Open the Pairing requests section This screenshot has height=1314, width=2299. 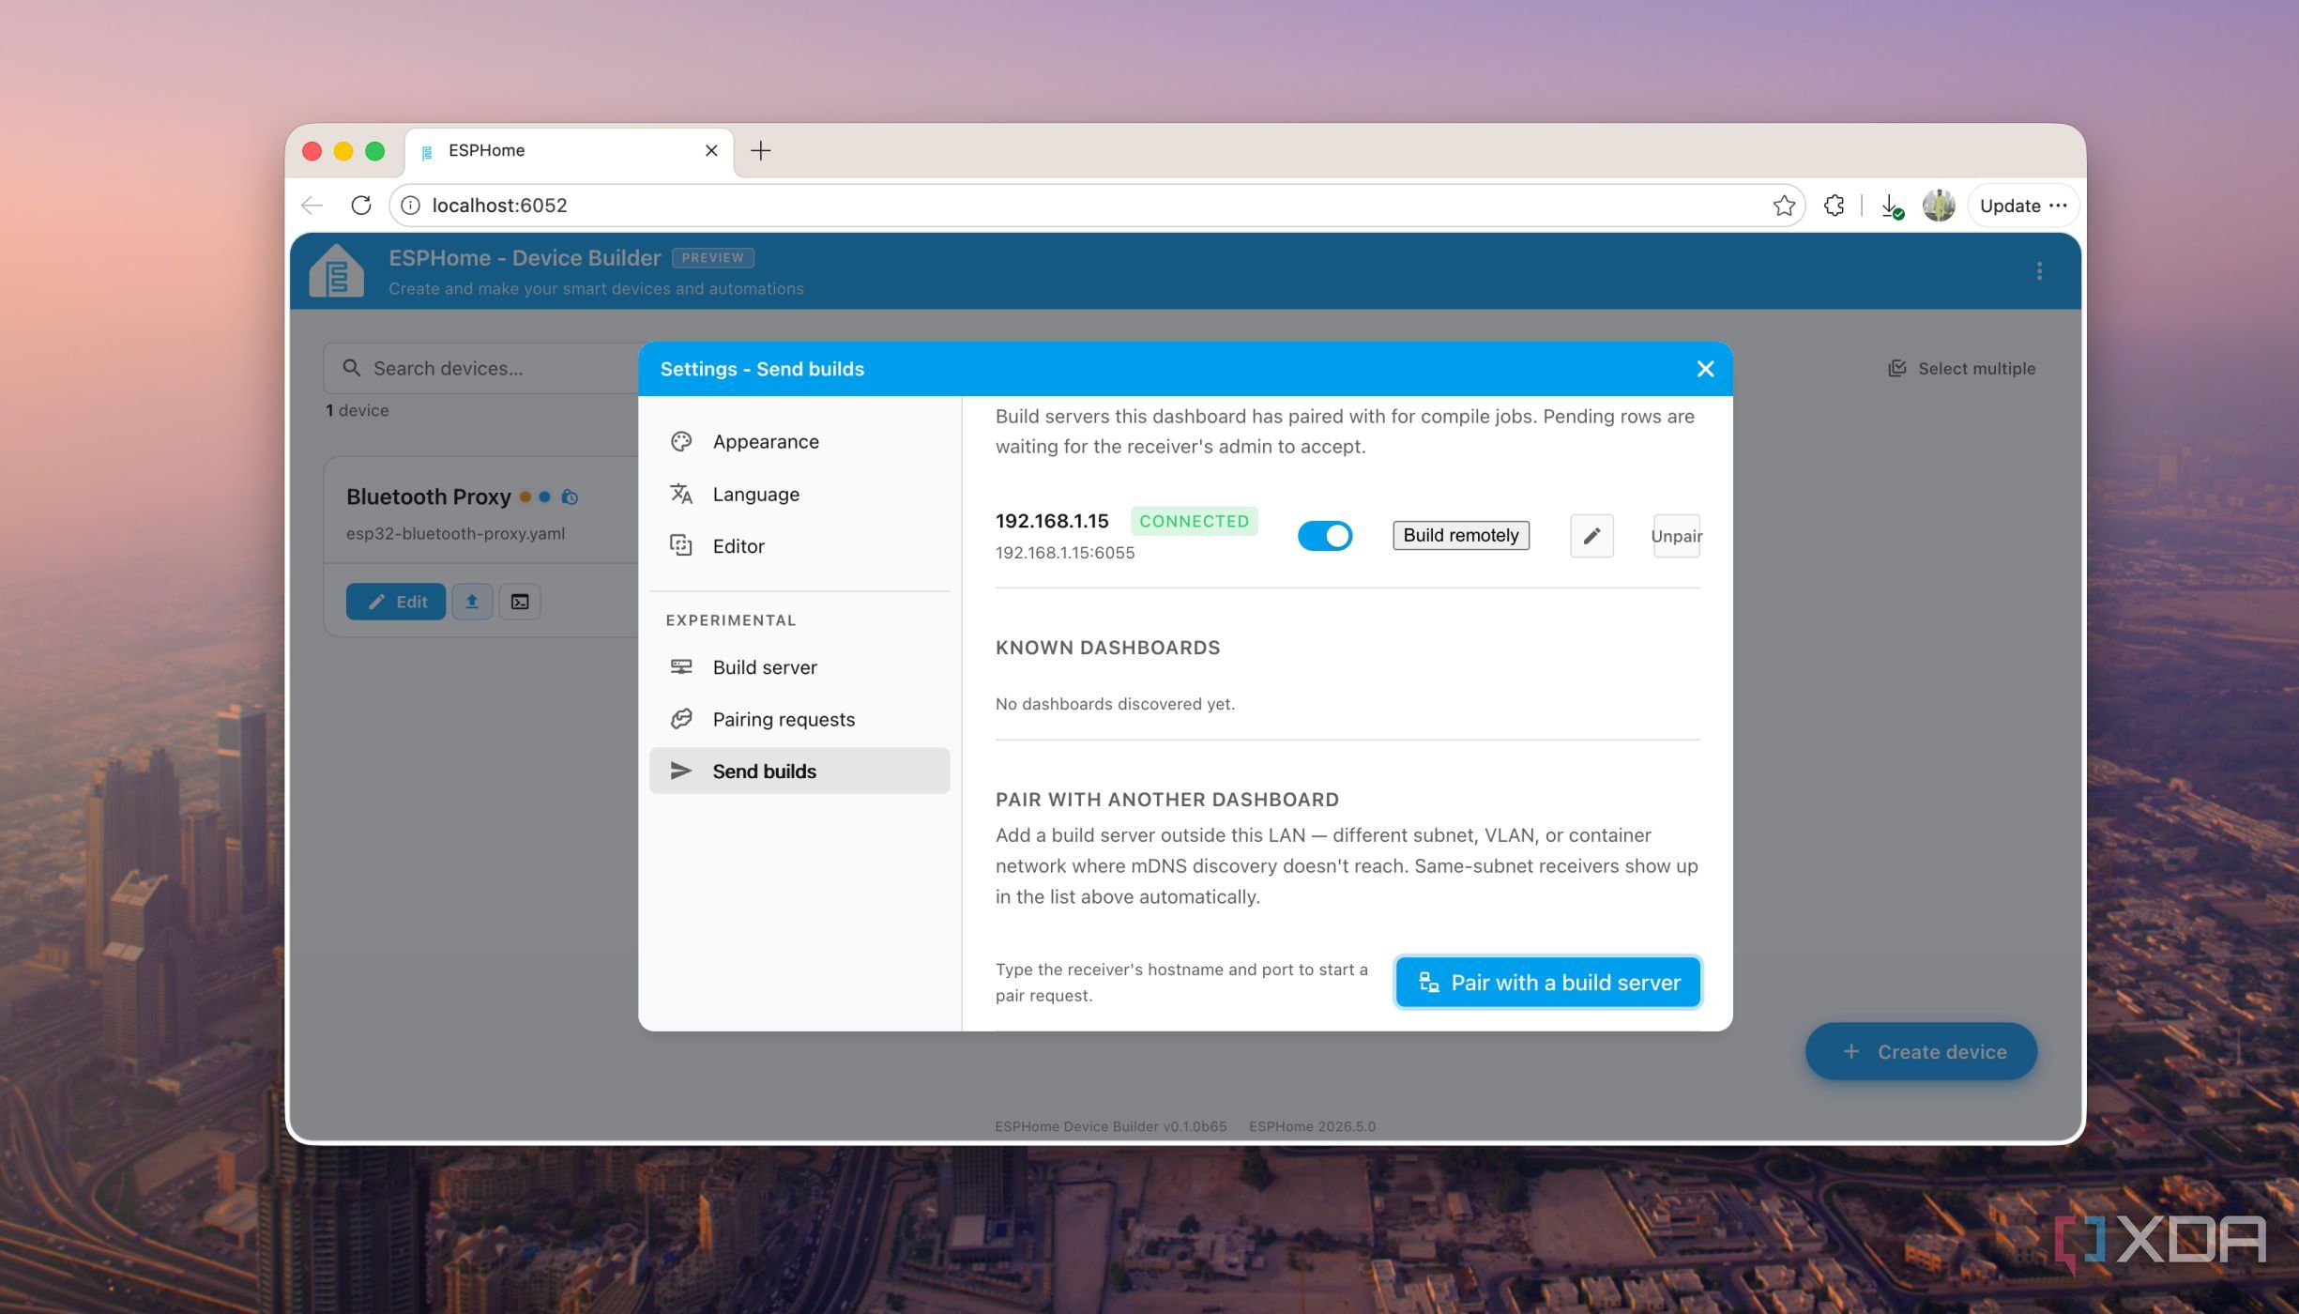(x=799, y=719)
